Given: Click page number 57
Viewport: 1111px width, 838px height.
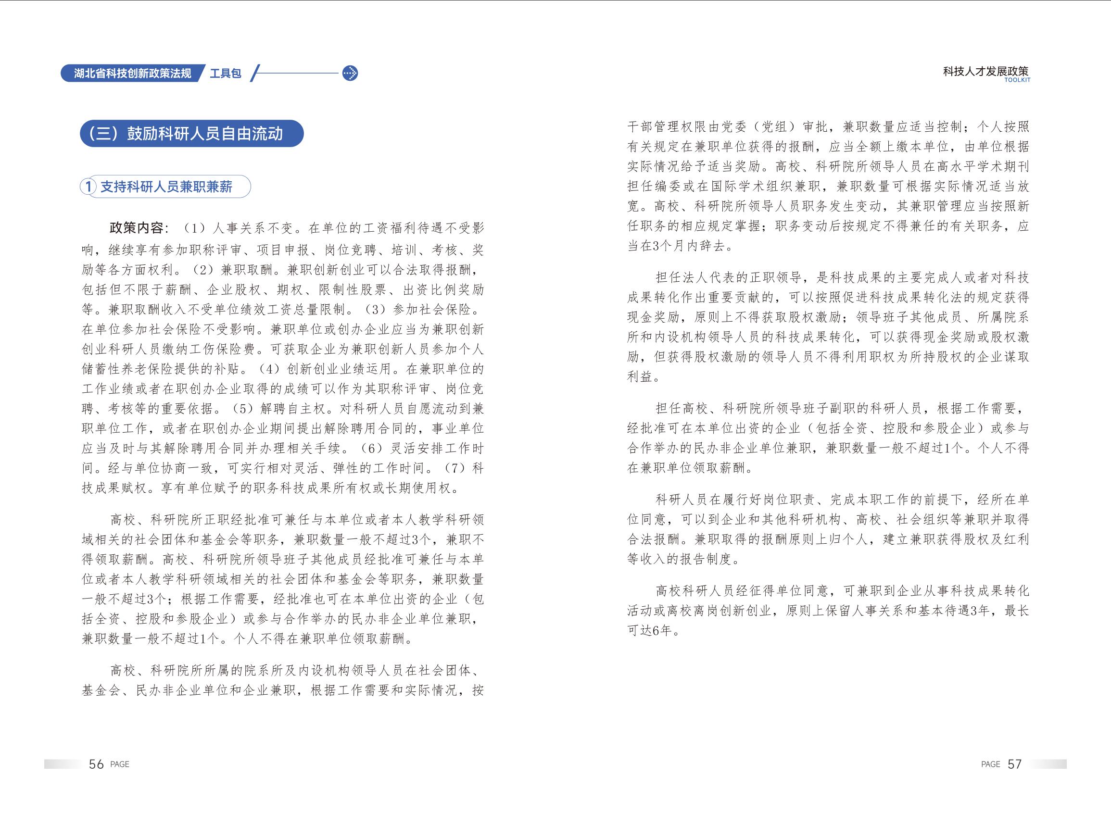Looking at the screenshot, I should coord(1014,764).
